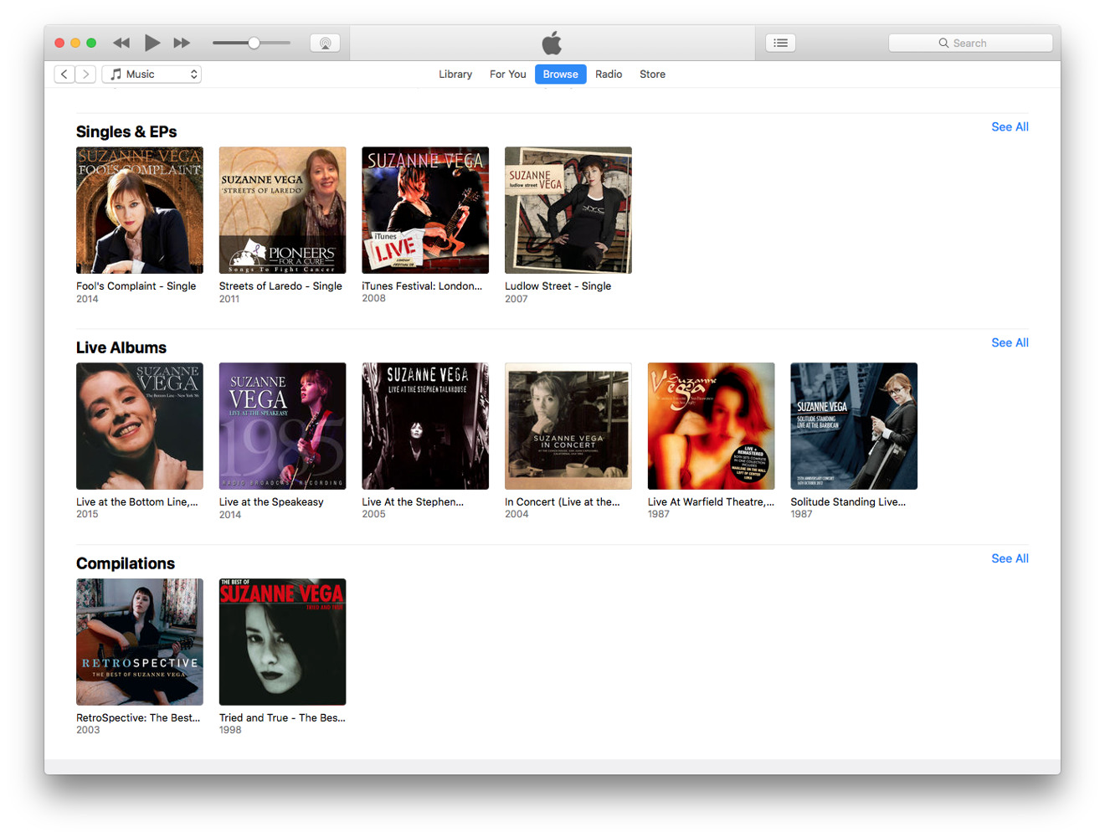
Task: Open Ludlow Street single cover
Action: pyautogui.click(x=568, y=210)
